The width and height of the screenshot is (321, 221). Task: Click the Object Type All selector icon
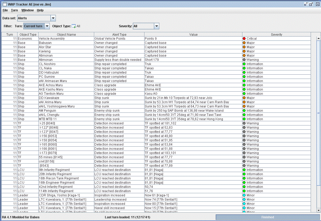(x=74, y=26)
